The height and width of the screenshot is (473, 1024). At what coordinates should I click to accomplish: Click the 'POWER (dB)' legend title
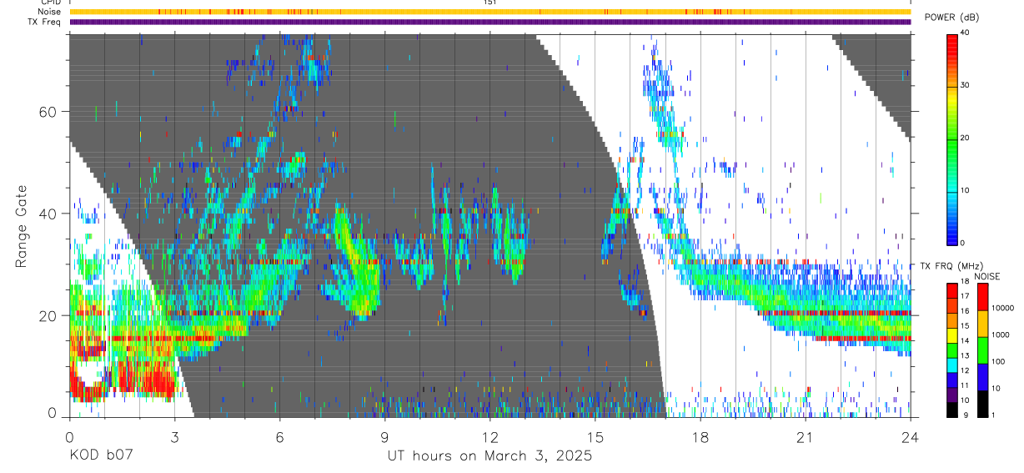(x=951, y=18)
